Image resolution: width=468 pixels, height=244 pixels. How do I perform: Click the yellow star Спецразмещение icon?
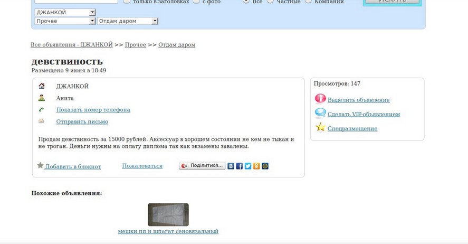[320, 127]
